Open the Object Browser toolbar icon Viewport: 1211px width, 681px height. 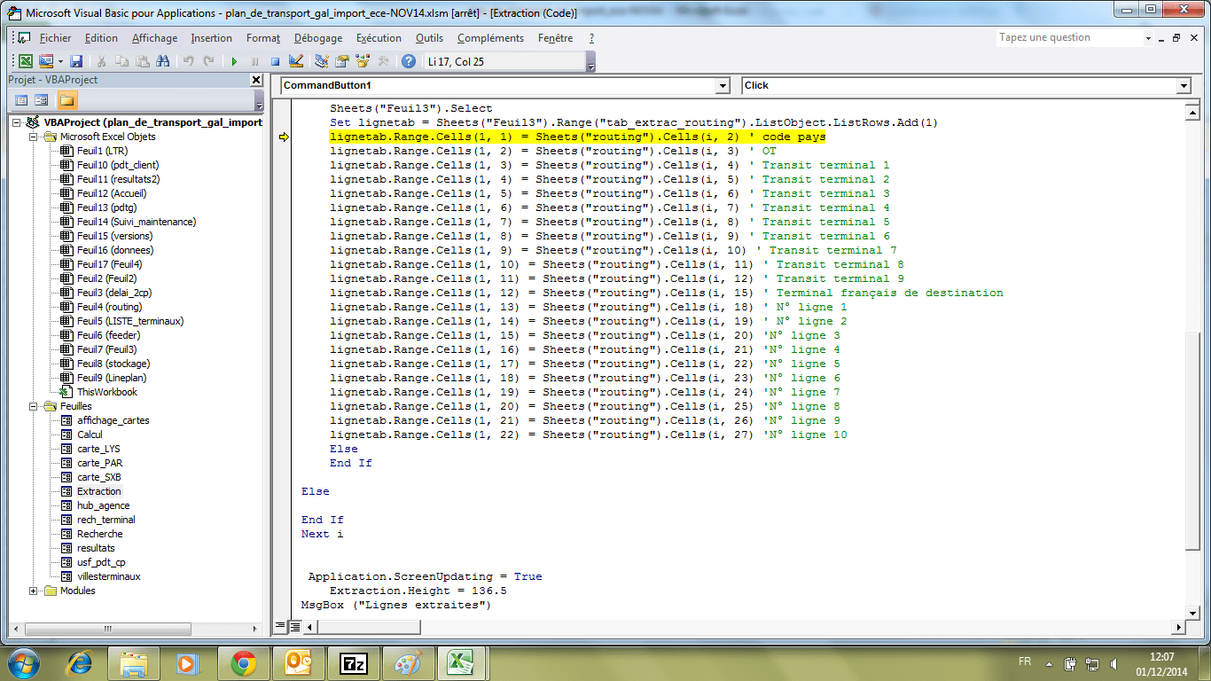(x=362, y=61)
